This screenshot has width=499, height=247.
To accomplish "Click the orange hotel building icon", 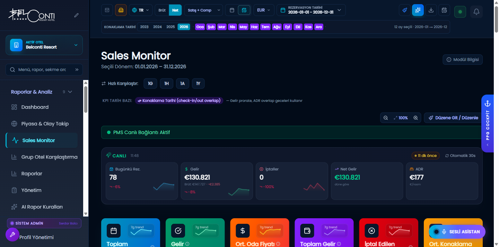I will pos(121,10).
